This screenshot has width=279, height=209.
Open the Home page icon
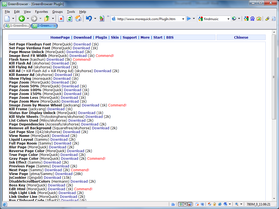(x=78, y=19)
